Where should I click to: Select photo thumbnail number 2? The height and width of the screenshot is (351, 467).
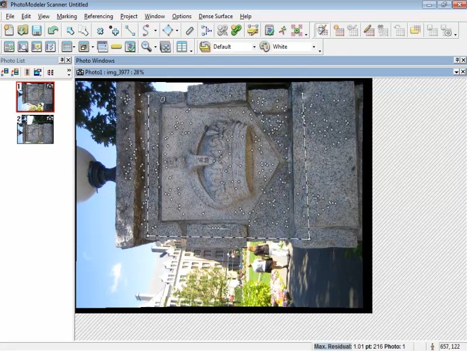pyautogui.click(x=35, y=130)
